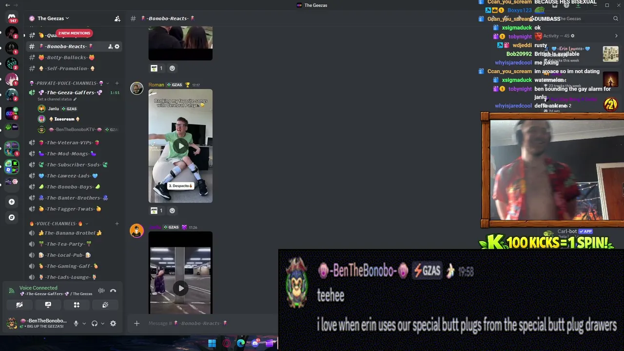Screen dimensions: 624x351
Task: Open headphone output options arrow
Action: pyautogui.click(x=102, y=323)
